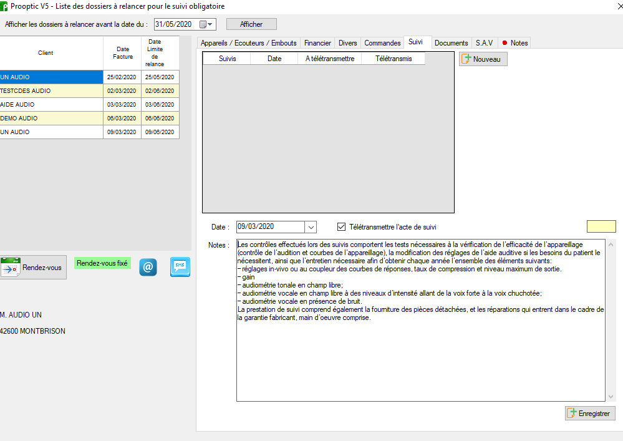Send an SMS via the SMS icon
623x441 pixels.
[x=180, y=266]
